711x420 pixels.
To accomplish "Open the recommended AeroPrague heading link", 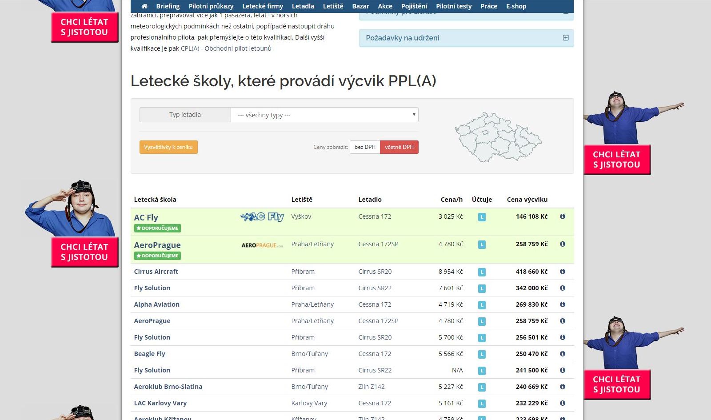I will click(x=157, y=245).
